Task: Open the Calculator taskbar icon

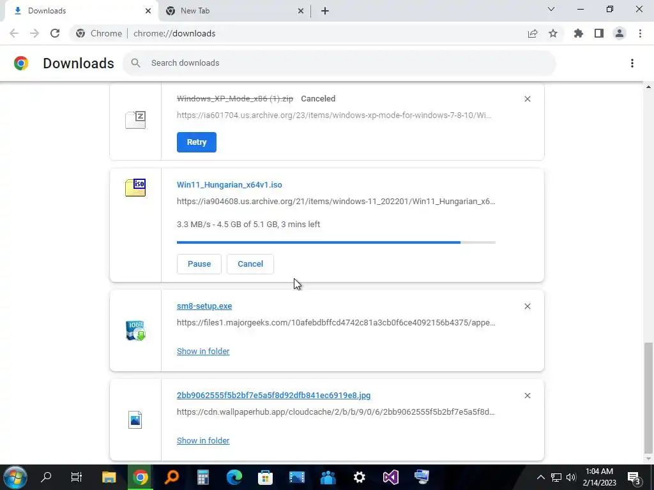Action: (203, 477)
